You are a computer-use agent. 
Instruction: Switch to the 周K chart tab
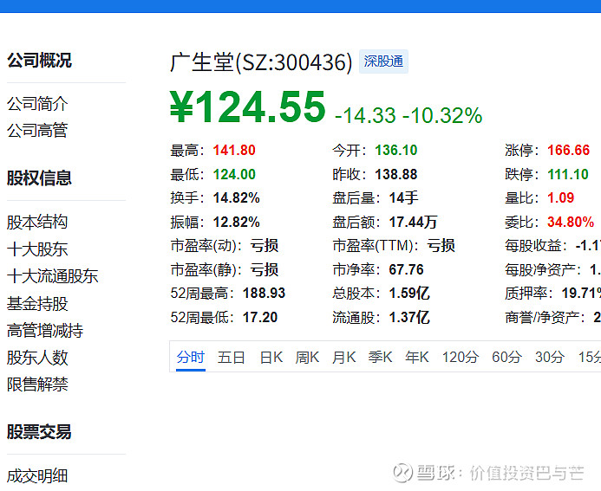coord(307,358)
